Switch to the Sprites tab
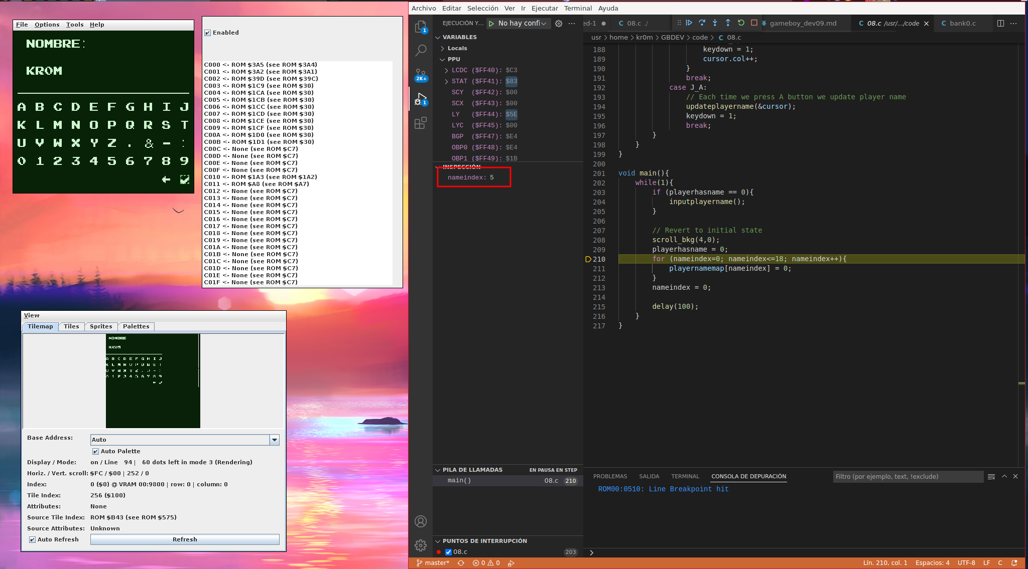This screenshot has height=569, width=1028. click(101, 326)
